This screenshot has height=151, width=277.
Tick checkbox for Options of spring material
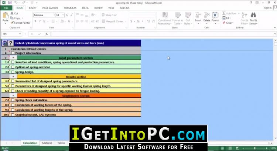point(13,67)
